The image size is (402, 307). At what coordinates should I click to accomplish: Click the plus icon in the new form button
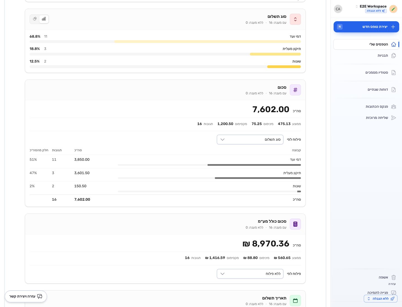click(393, 27)
